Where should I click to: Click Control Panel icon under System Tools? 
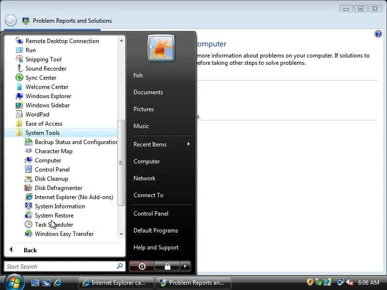[x=29, y=169]
